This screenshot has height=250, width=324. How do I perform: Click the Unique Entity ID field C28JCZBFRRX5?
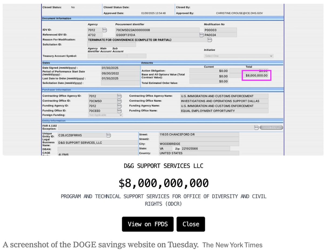click(82, 135)
